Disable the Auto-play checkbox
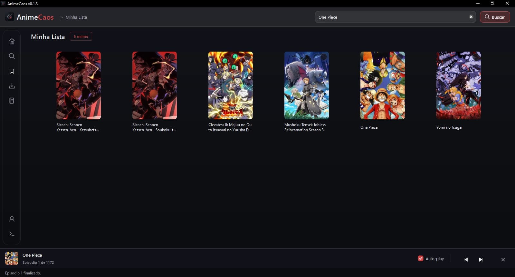515x277 pixels. pyautogui.click(x=421, y=258)
